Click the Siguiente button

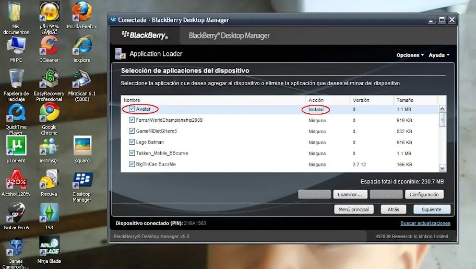[432, 209]
